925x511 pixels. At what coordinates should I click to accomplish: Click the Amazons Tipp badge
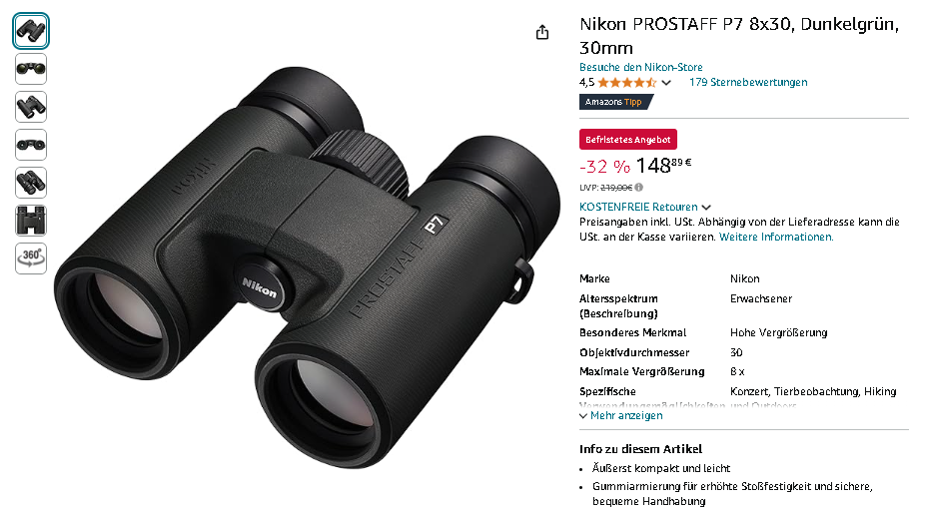tap(616, 102)
